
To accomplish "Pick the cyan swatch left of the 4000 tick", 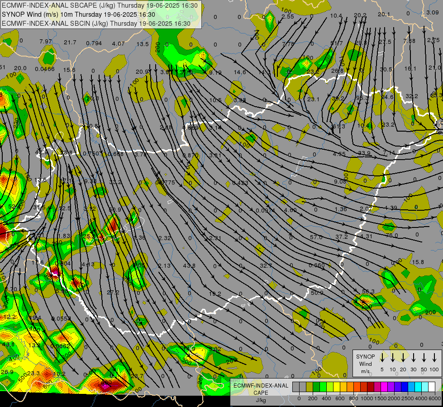I will click(419, 387).
